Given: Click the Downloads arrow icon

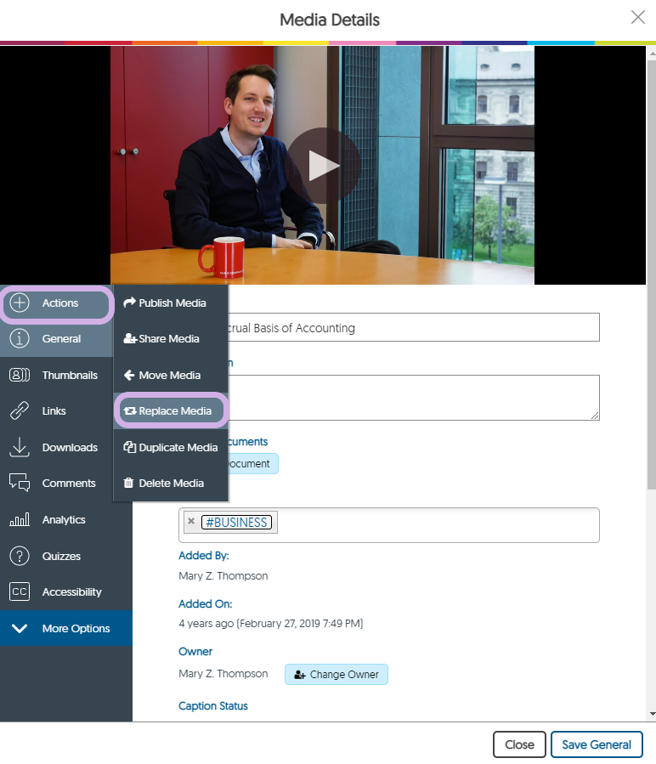Looking at the screenshot, I should pos(20,448).
